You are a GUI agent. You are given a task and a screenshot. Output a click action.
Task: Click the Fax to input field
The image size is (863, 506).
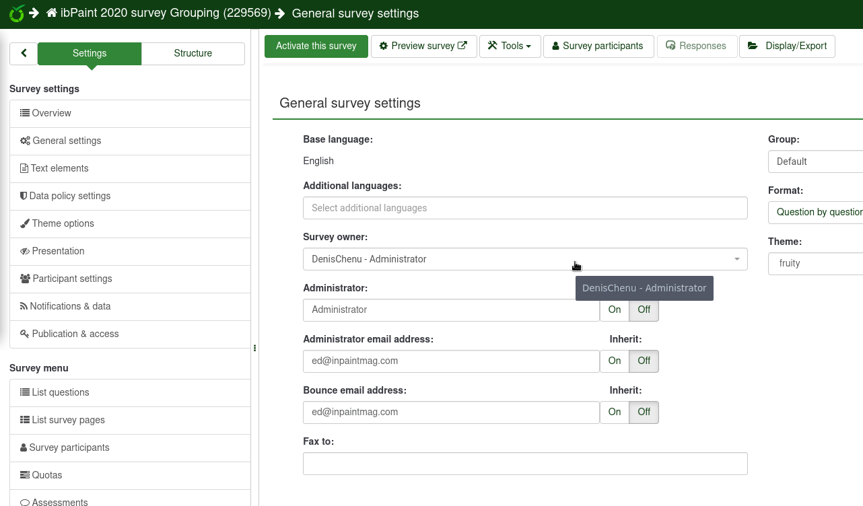[x=525, y=464]
